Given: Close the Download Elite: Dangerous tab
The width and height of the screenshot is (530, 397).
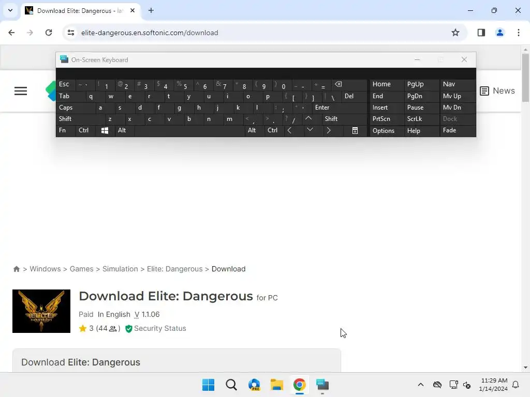Looking at the screenshot, I should 132,10.
